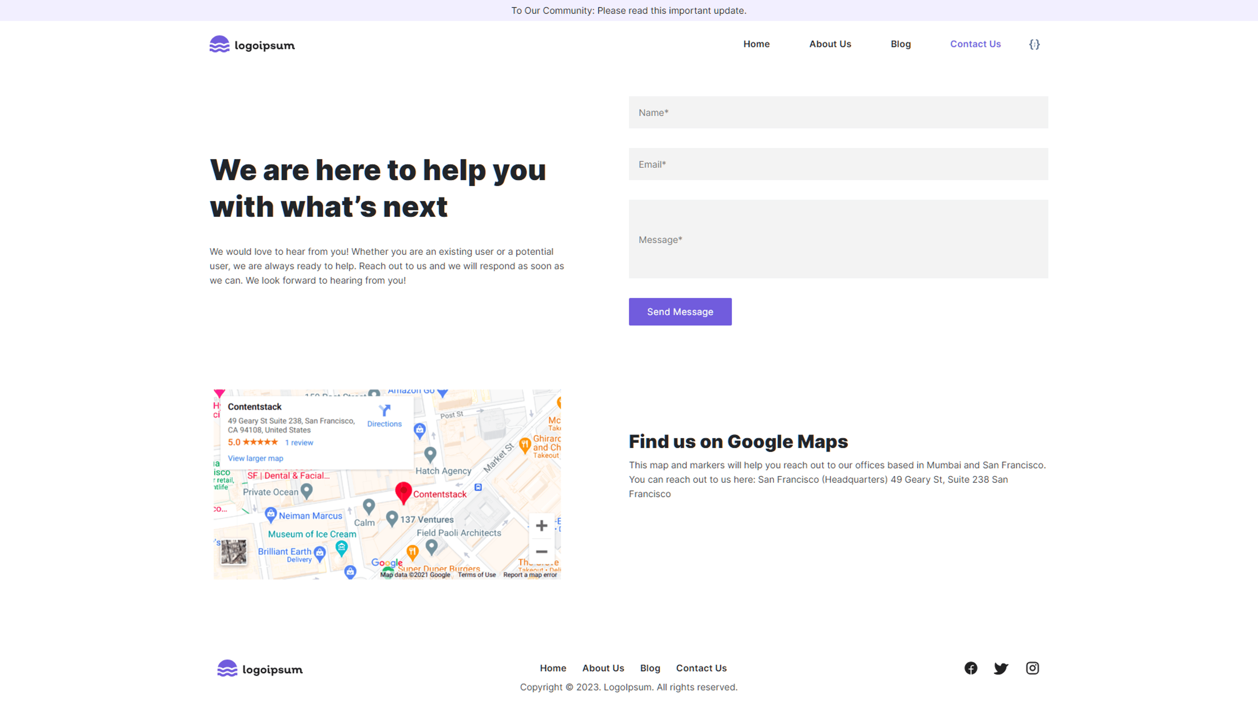The height and width of the screenshot is (708, 1258).
Task: Zoom out the map with minus button
Action: 542,551
